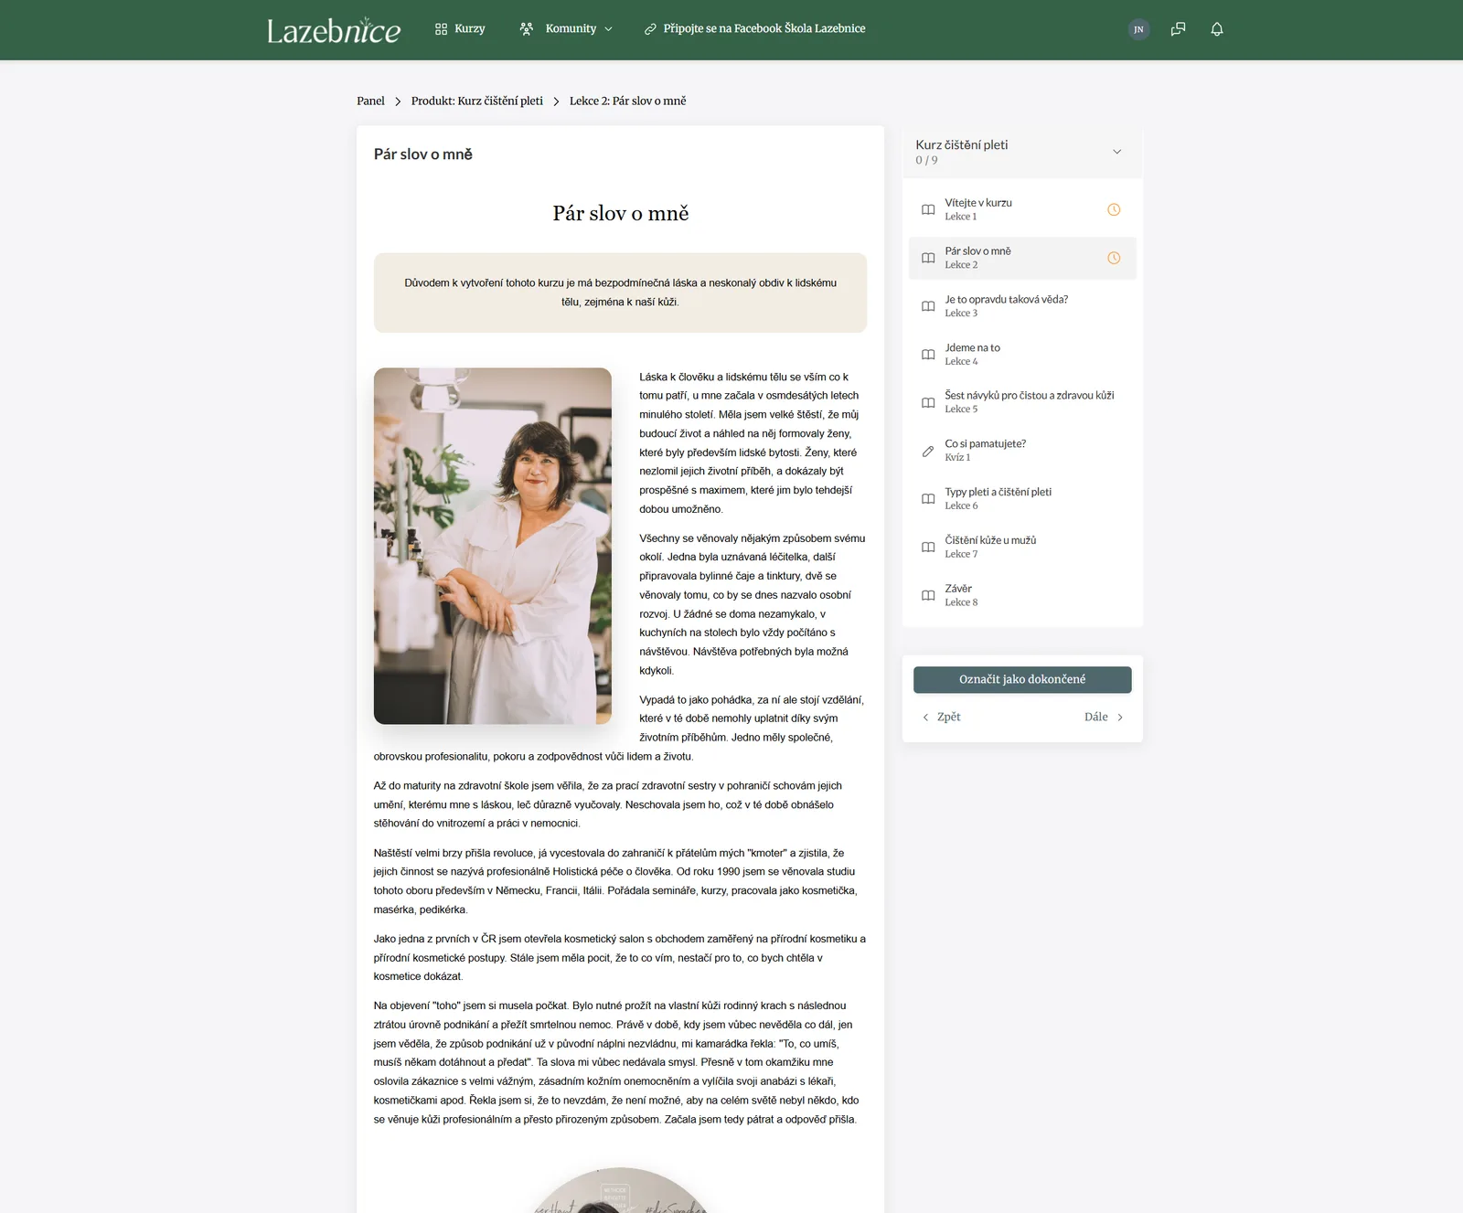The width and height of the screenshot is (1463, 1213).
Task: Click the breadcrumb chevron after Panel
Action: [x=398, y=101]
